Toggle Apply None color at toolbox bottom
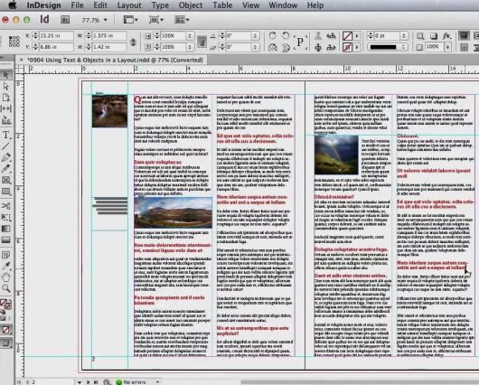479x385 pixels. (5, 330)
